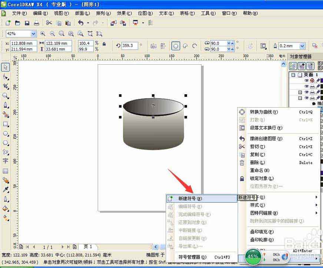Click the application launcher icon
The image size is (323, 268).
click(135, 23)
